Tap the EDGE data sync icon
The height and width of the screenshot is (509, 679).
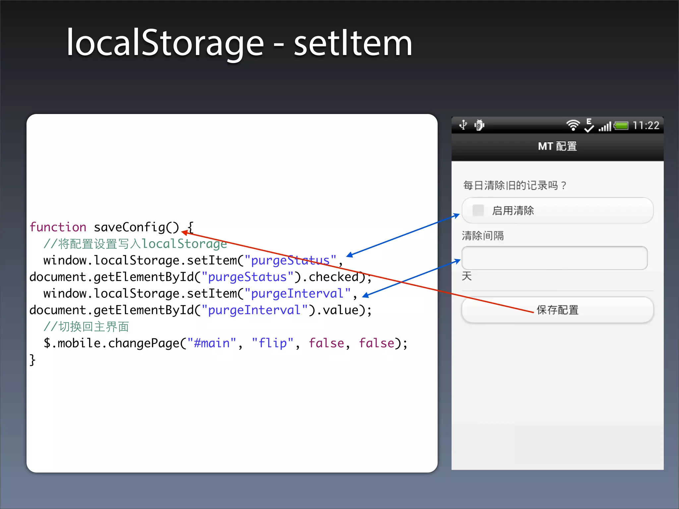coord(589,125)
